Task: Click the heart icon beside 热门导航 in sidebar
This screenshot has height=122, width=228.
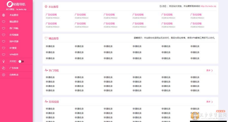Action: pyautogui.click(x=4, y=28)
